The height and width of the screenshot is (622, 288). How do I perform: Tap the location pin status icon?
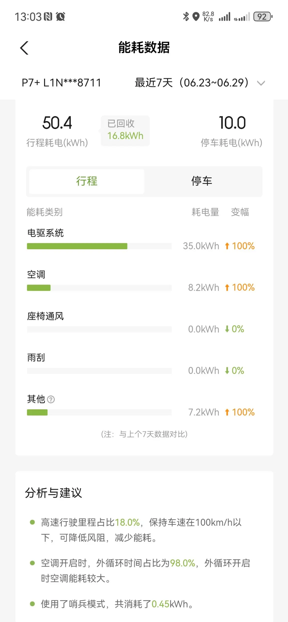[196, 17]
